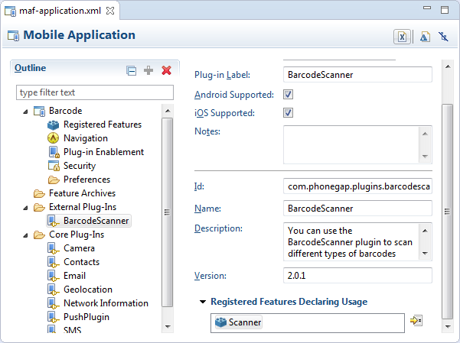Click the red delete icon in Outline
The width and height of the screenshot is (460, 343).
tap(166, 70)
